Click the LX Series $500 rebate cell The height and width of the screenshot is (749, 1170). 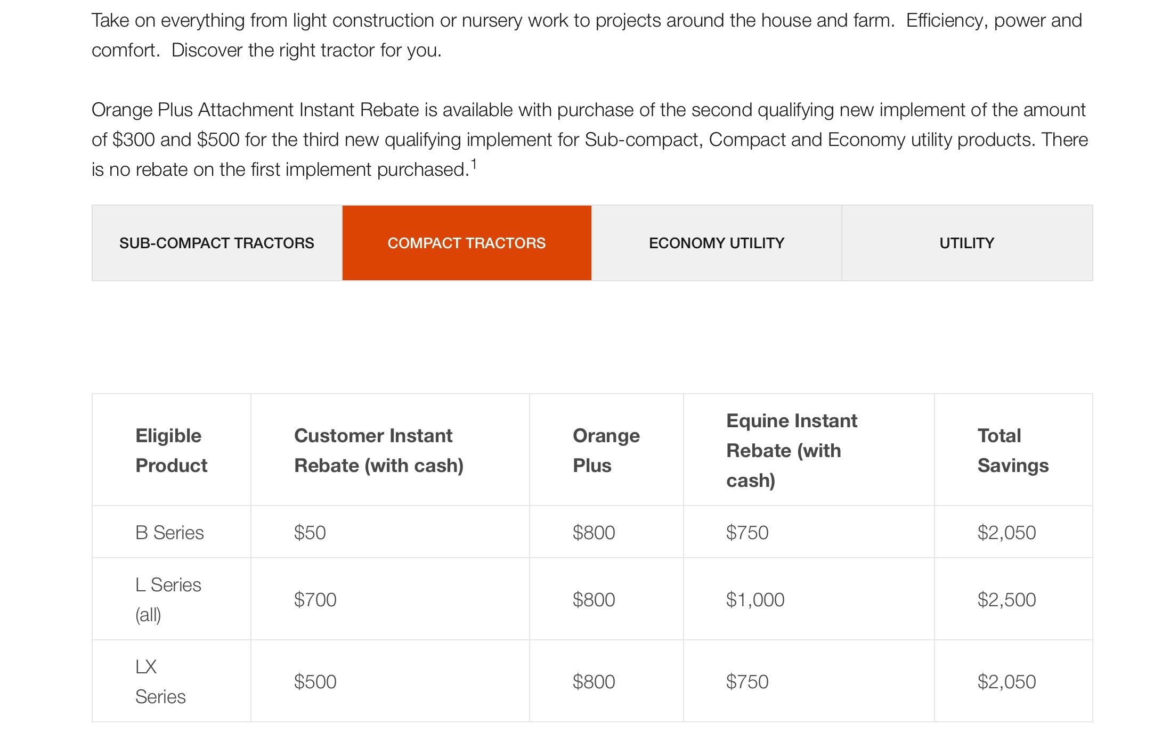[x=315, y=681]
